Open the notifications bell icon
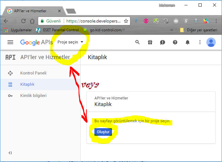This screenshot has height=162, width=222. pos(188,42)
